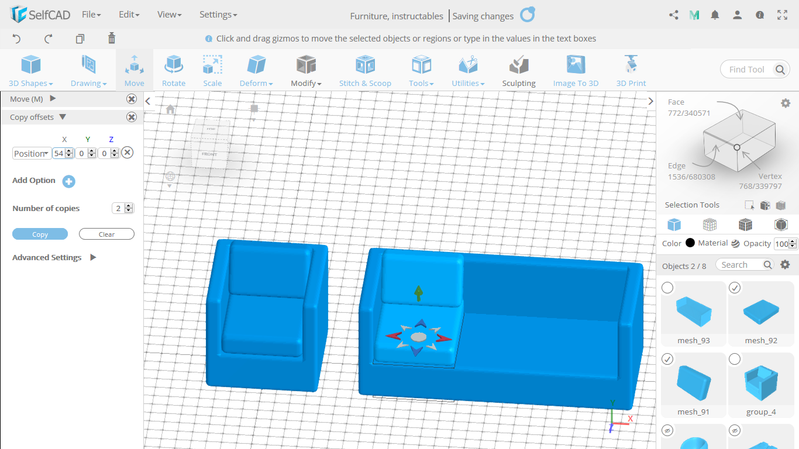This screenshot has width=799, height=449.
Task: Open objects list settings gear
Action: 786,265
